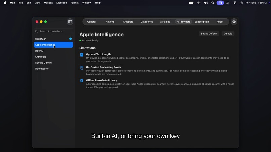The image size is (271, 152).
Task: Switch to the Actions tab
Action: (110, 22)
